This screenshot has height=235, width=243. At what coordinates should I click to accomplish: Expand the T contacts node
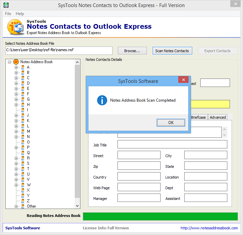[16, 169]
